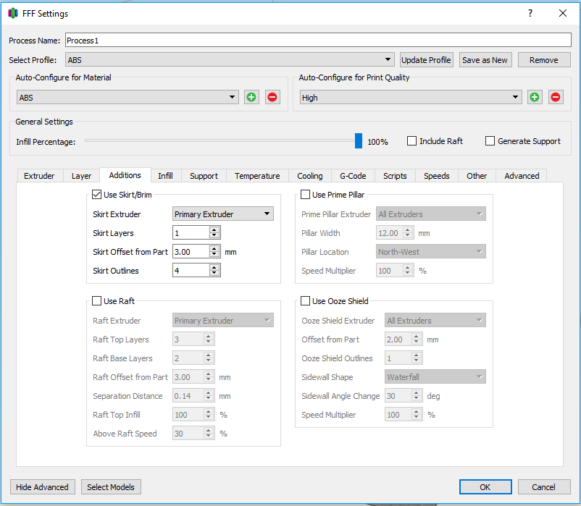581x506 pixels.
Task: Enable Use Raft option
Action: [x=96, y=301]
